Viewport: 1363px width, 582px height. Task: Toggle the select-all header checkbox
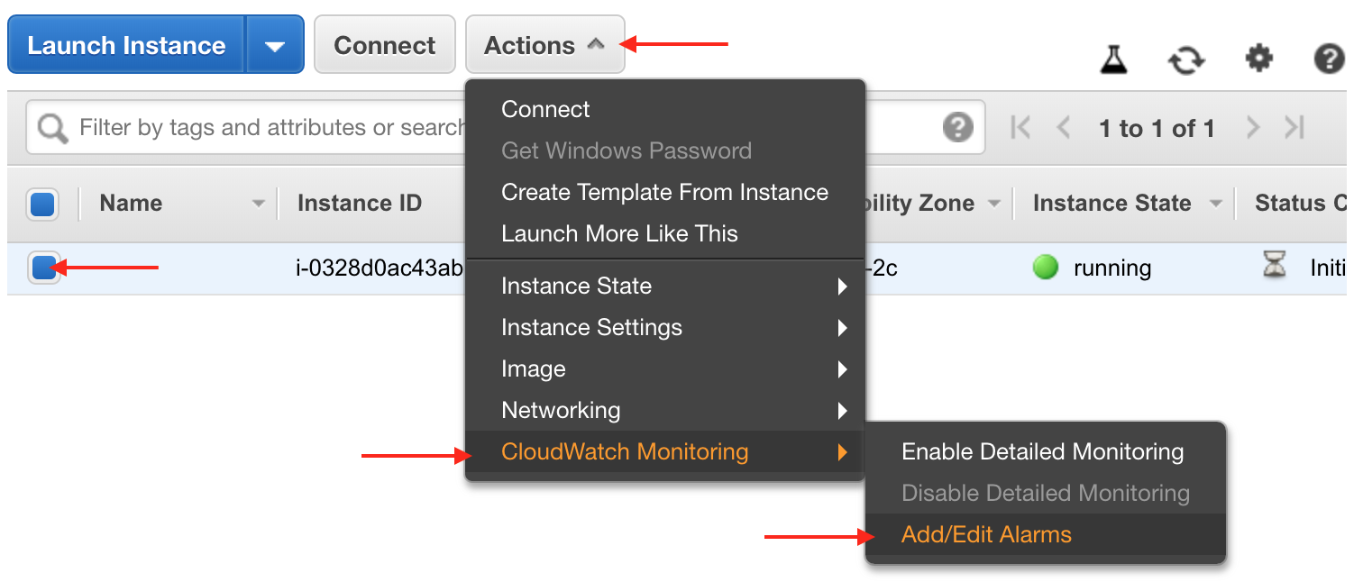pyautogui.click(x=43, y=205)
